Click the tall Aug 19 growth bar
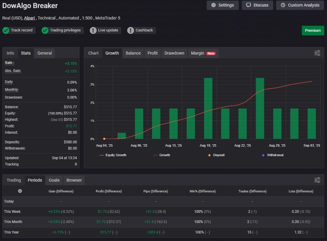This screenshot has height=241, width=327. coord(208,108)
